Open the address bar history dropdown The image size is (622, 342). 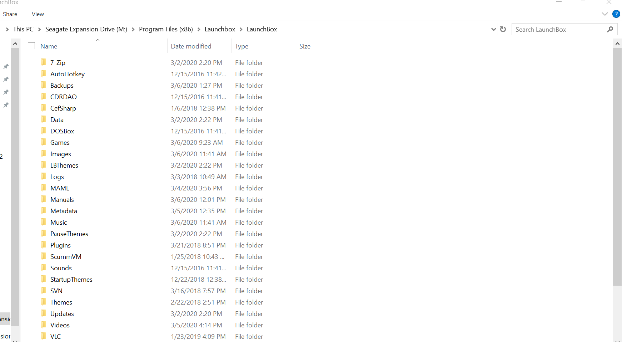[494, 29]
